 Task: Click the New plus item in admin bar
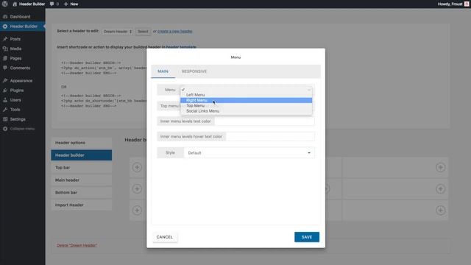71,4
